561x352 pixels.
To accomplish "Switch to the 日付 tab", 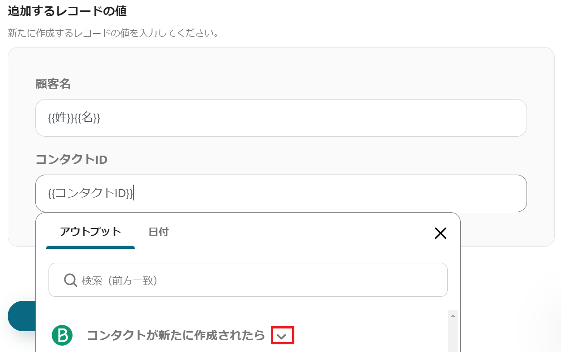I will pos(158,232).
